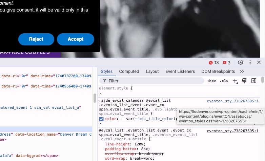Open the DevTools three-dot customize menu
The height and width of the screenshot is (161, 265).
(x=250, y=62)
